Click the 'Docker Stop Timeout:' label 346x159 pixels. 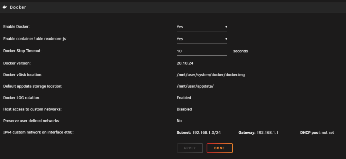point(22,51)
